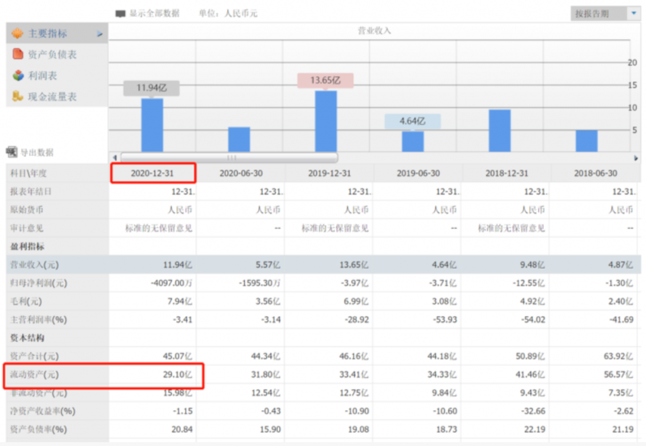Click the 主要指标 diamond icon

pos(17,33)
